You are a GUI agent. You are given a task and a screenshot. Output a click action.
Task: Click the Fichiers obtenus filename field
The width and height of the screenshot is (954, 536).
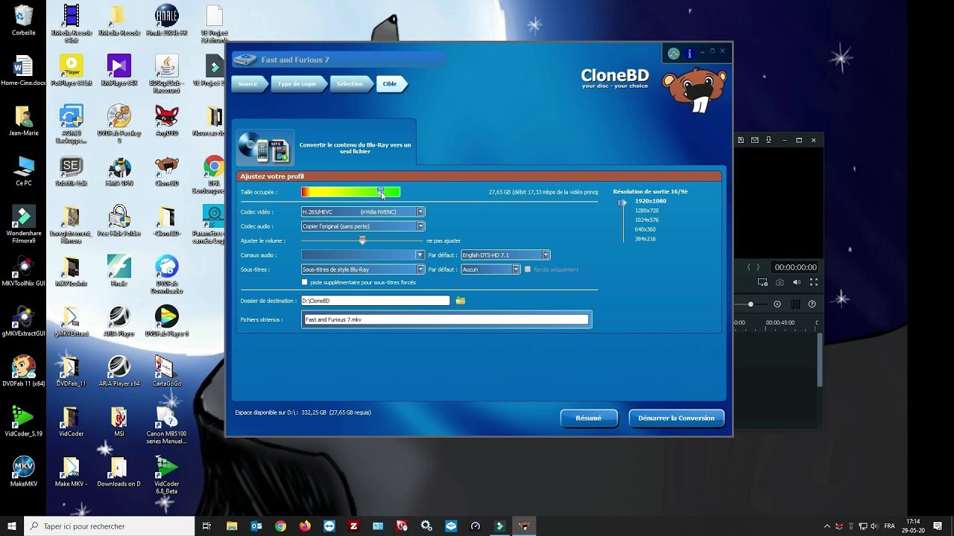click(x=446, y=319)
